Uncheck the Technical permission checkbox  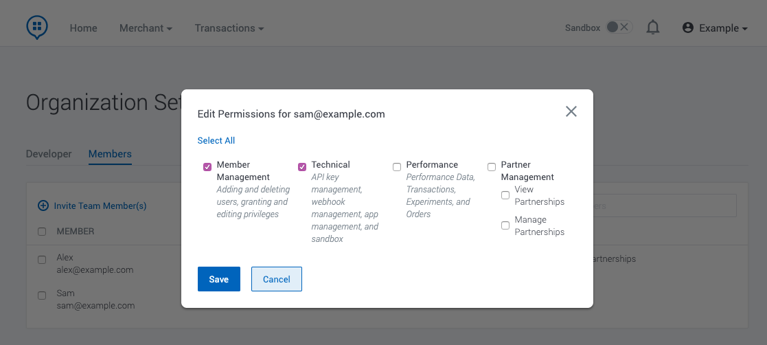(x=302, y=167)
